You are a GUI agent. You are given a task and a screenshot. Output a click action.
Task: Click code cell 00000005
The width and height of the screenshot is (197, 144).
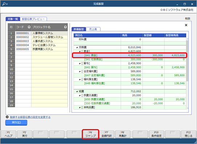(23, 49)
